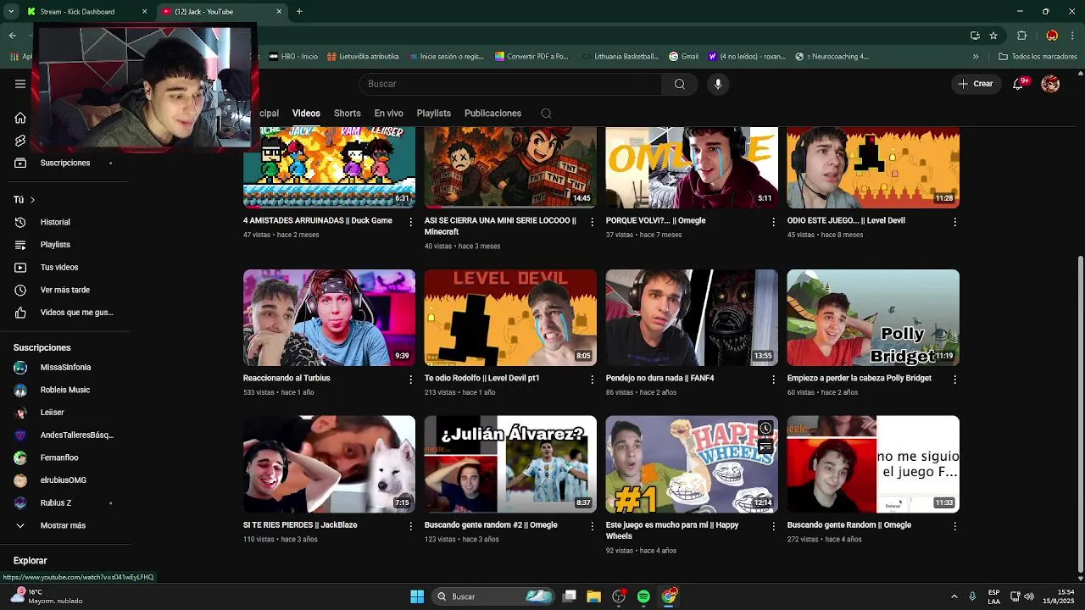
Task: Show hidden system tray icons
Action: point(954,596)
